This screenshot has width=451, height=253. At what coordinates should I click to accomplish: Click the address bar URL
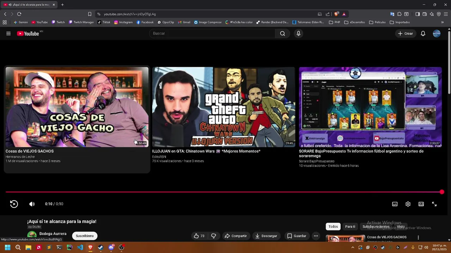[130, 14]
